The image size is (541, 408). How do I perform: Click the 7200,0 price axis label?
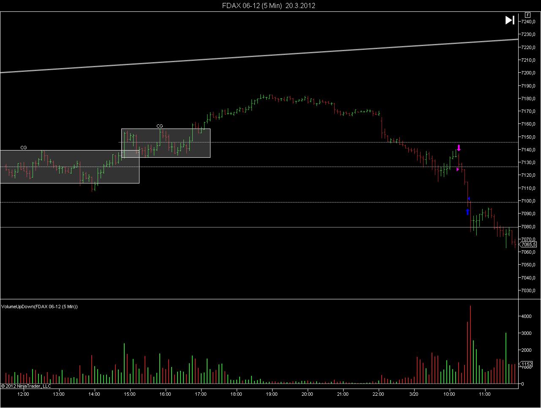click(x=529, y=73)
